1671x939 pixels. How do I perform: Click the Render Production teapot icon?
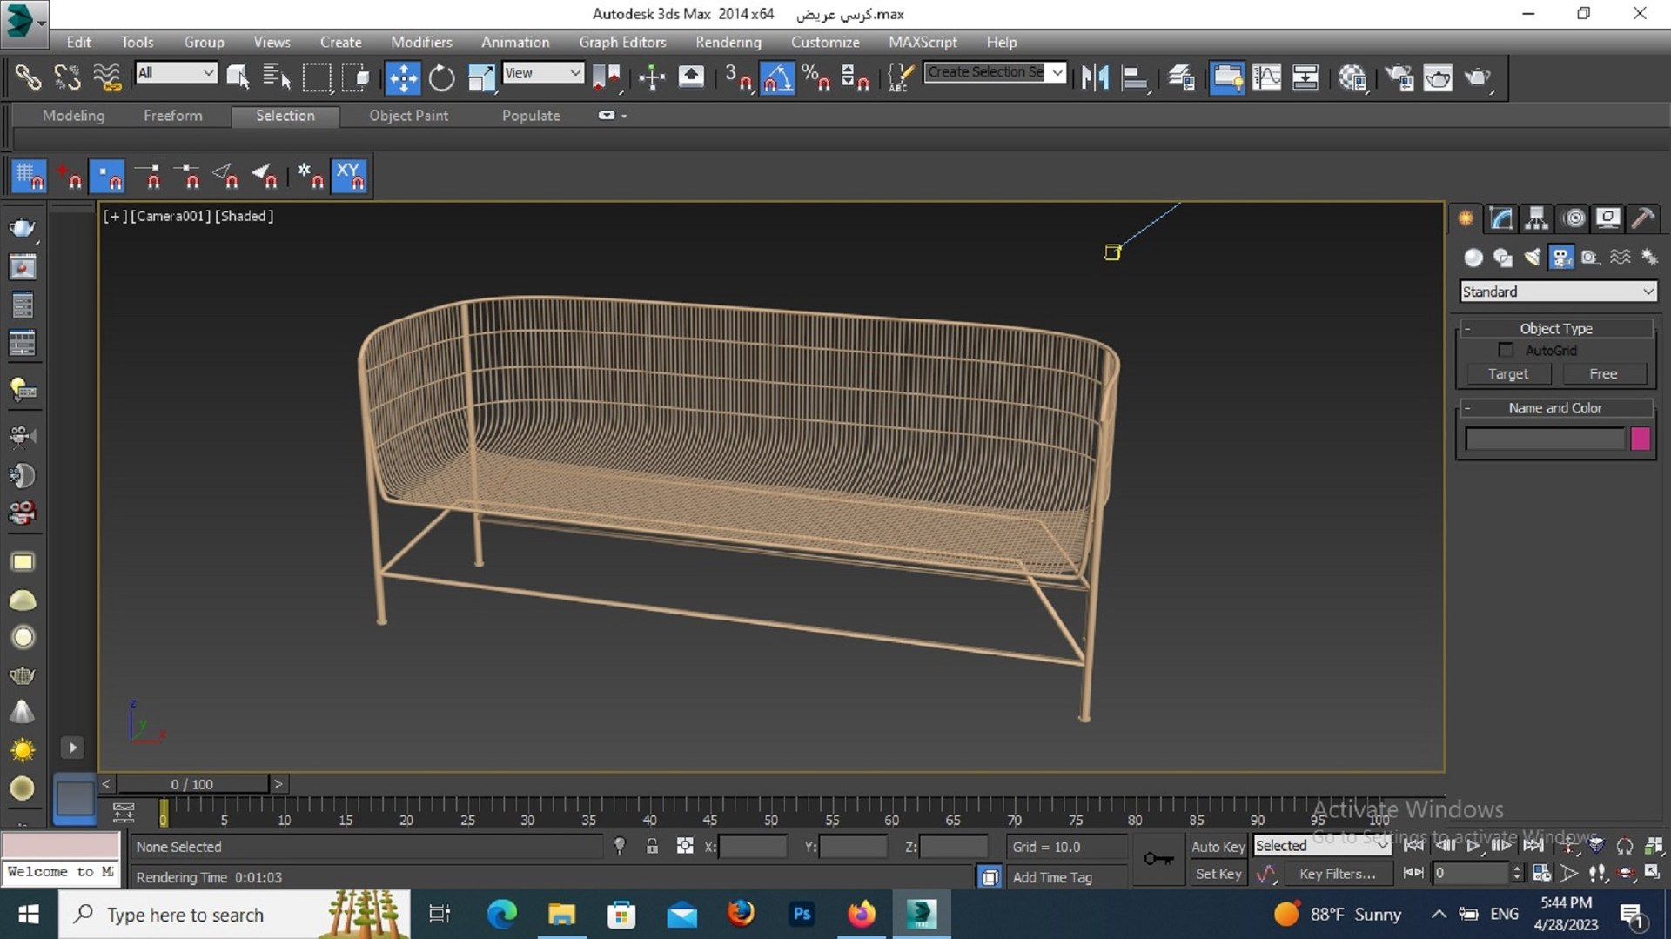(1478, 77)
